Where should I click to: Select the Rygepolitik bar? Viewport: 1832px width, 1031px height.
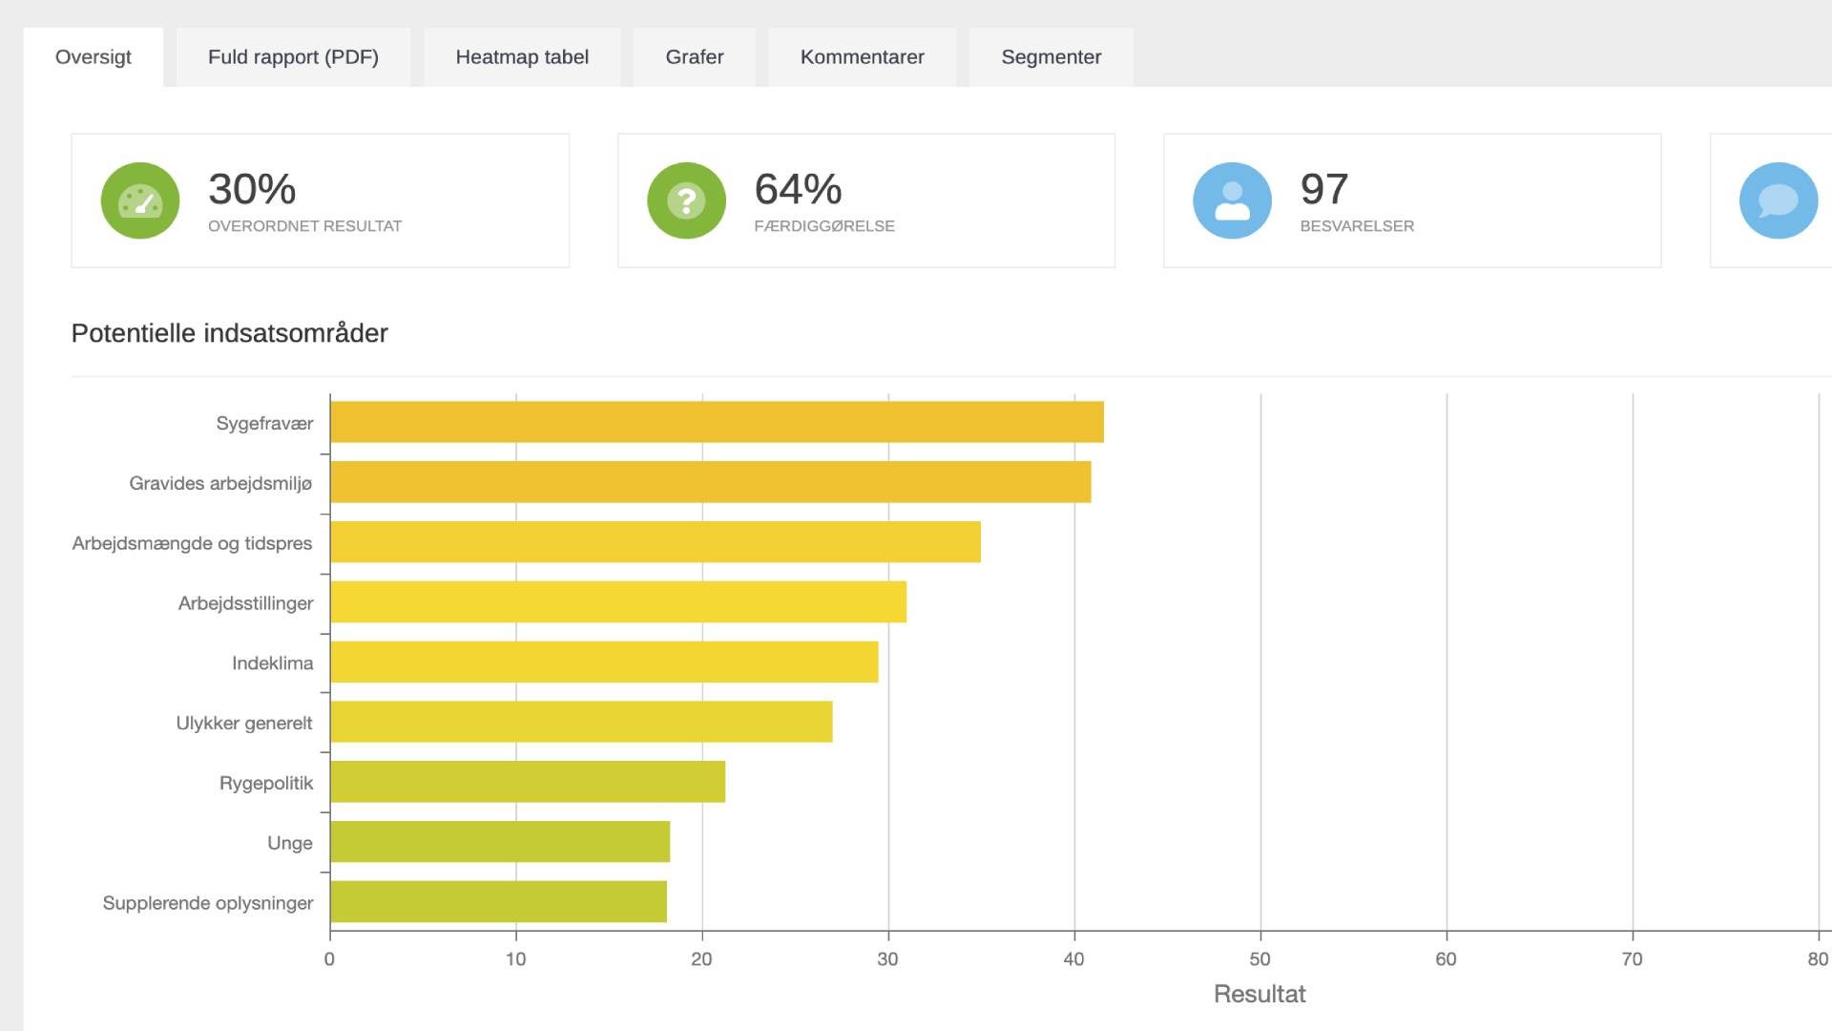point(528,782)
